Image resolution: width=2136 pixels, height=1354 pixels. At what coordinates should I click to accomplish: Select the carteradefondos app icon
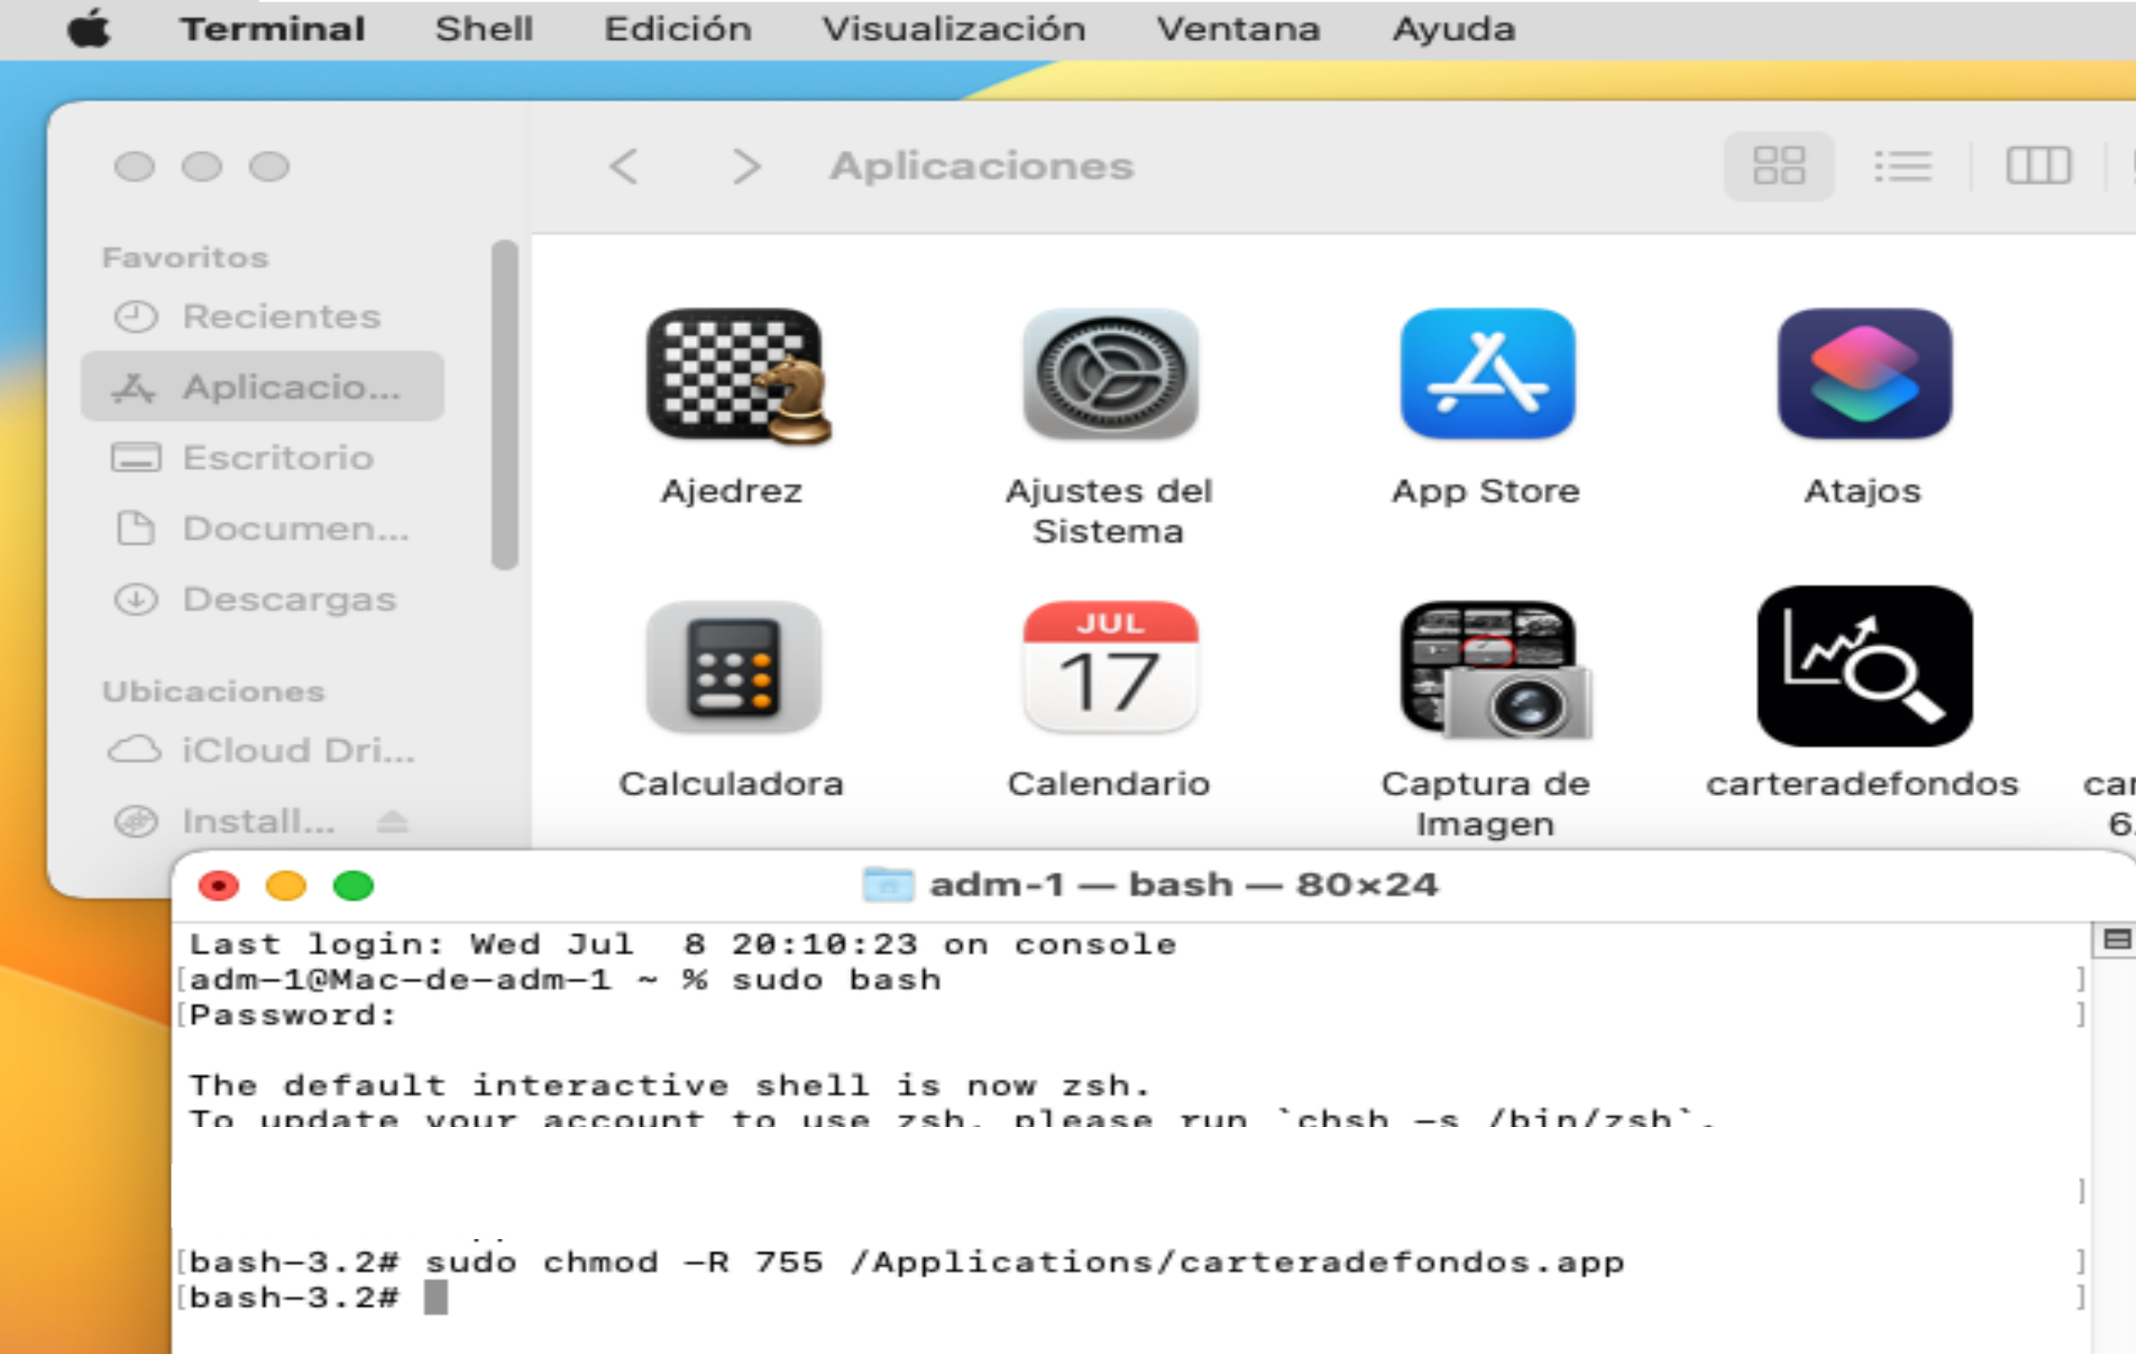[x=1864, y=666]
